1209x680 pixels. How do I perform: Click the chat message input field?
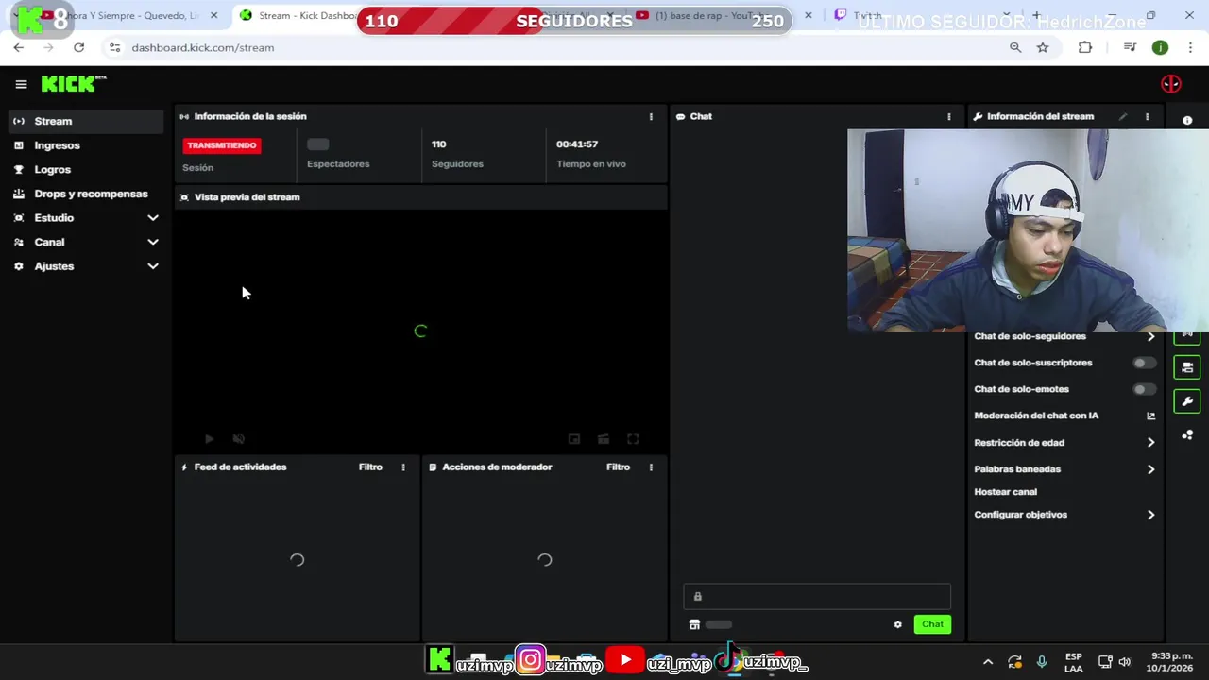click(817, 596)
